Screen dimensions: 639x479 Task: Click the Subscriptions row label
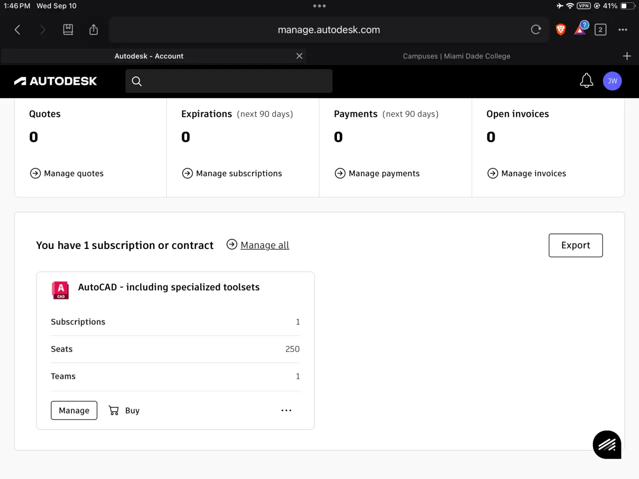coord(78,322)
